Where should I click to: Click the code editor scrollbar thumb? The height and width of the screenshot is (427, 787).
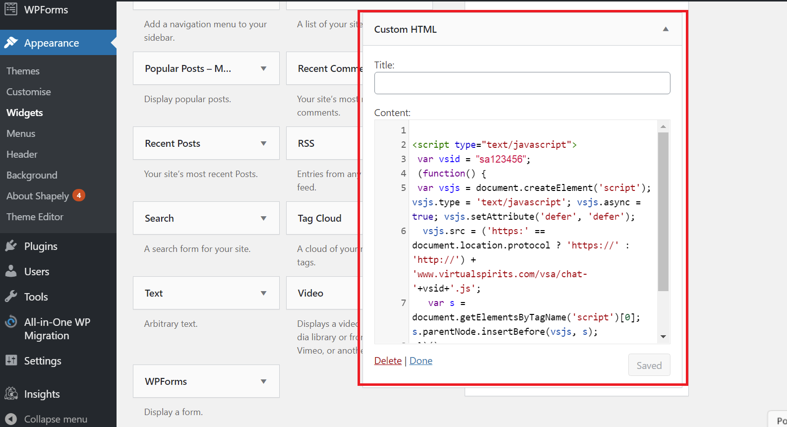click(663, 211)
